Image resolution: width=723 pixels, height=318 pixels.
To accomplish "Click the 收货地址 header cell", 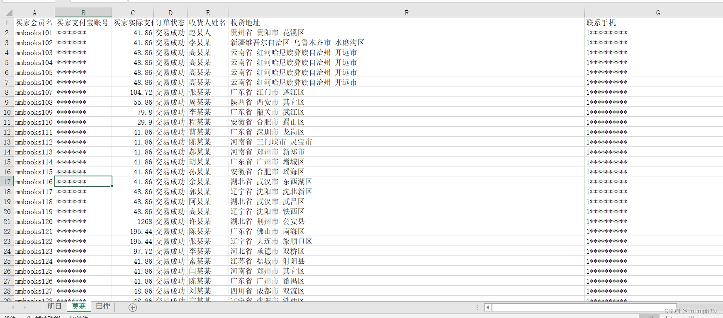I will [407, 23].
